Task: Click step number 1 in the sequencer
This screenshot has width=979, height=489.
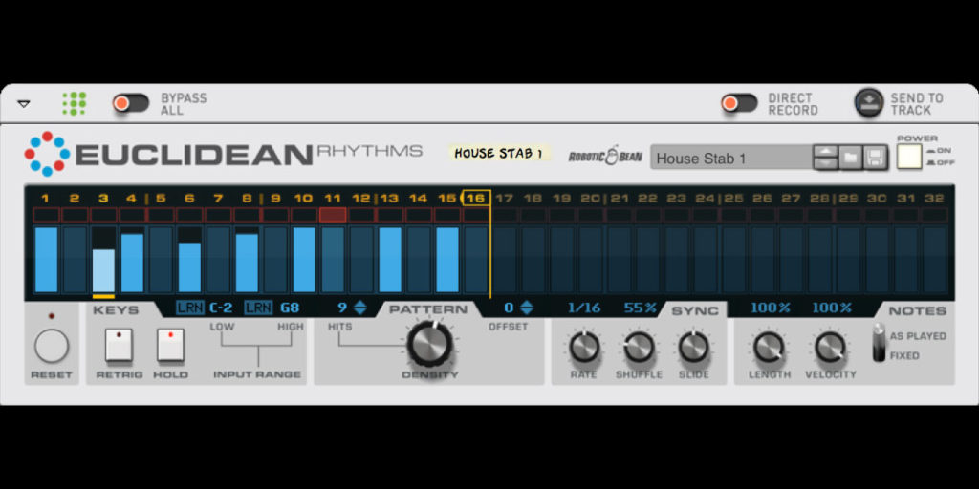Action: [x=46, y=199]
